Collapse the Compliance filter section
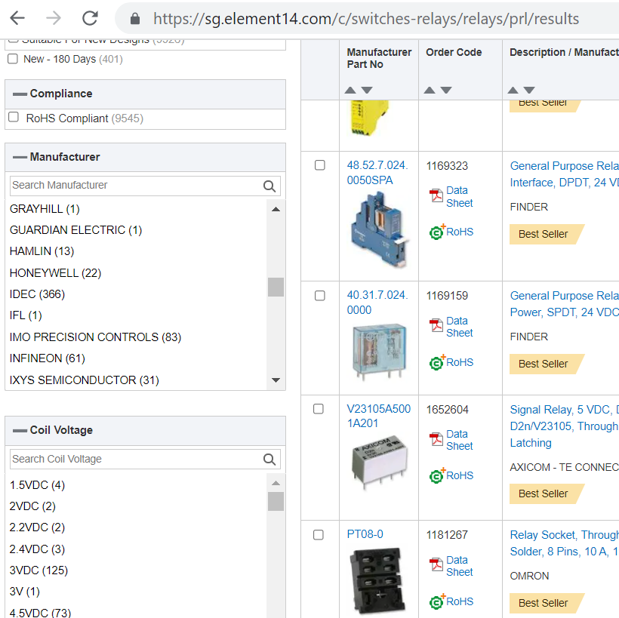Screen dimensions: 619x618 [x=20, y=94]
